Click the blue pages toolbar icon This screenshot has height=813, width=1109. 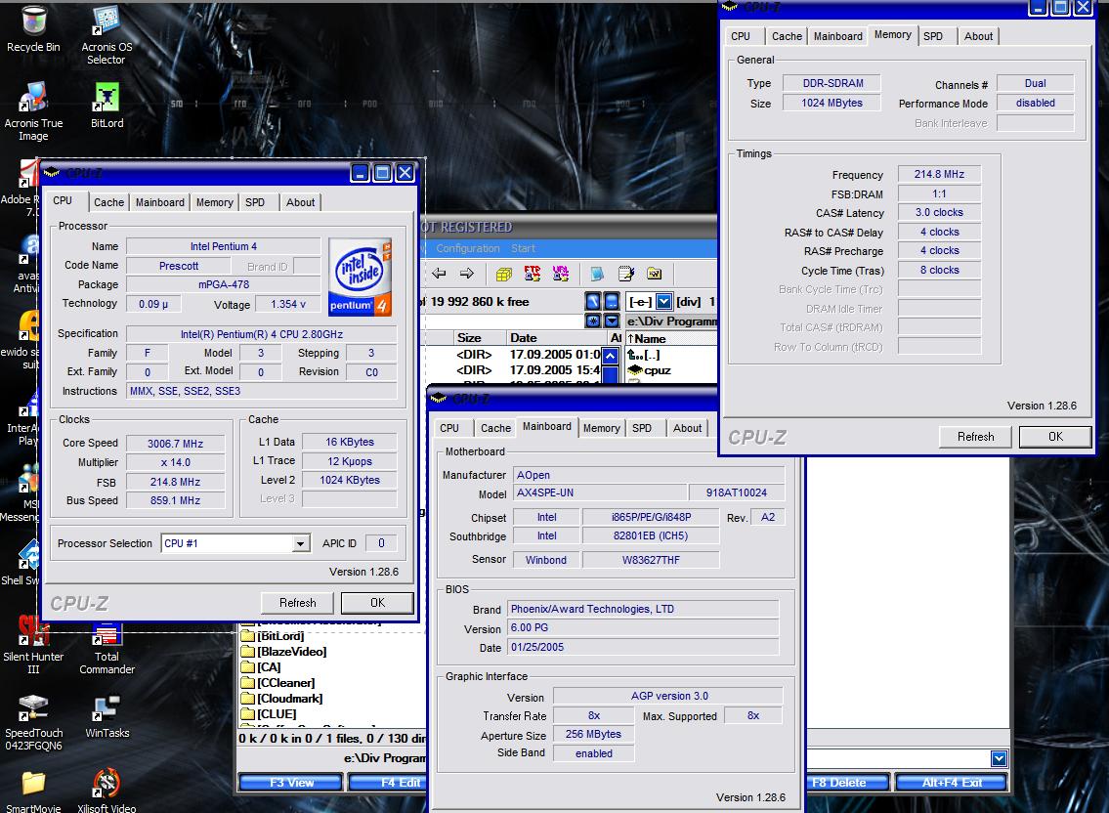597,274
